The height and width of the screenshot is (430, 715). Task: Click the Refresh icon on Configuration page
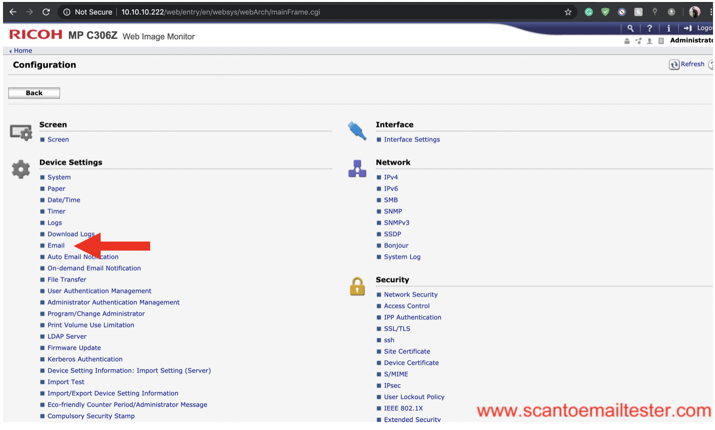pyautogui.click(x=674, y=65)
